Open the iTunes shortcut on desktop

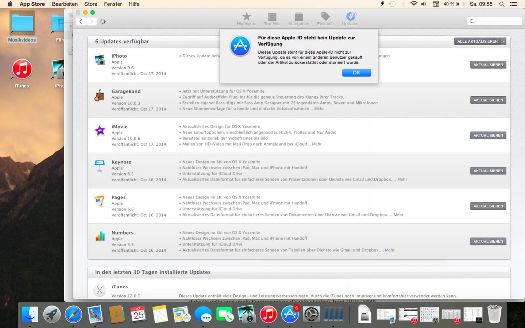(22, 73)
